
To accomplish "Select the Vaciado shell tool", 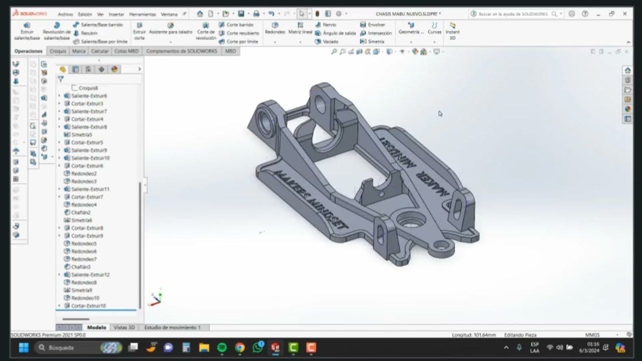I will coord(327,42).
